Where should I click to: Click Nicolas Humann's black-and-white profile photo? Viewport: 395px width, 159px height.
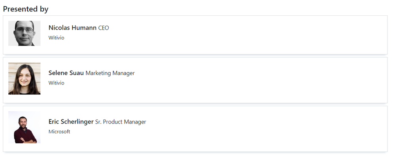click(24, 34)
